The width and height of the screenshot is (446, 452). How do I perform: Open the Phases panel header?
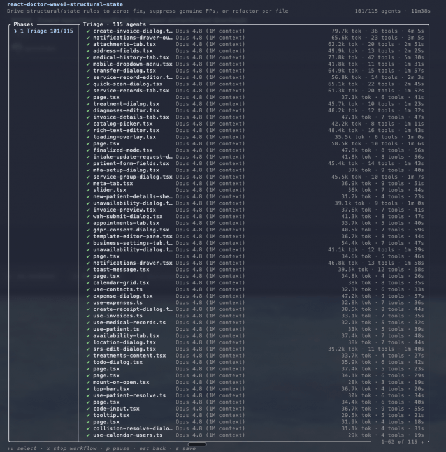[24, 24]
